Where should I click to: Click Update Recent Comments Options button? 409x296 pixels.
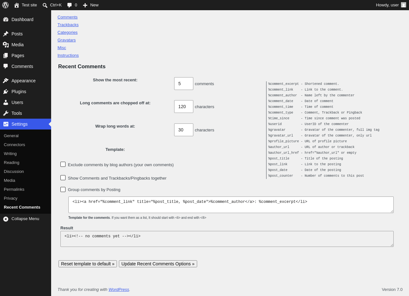click(158, 264)
